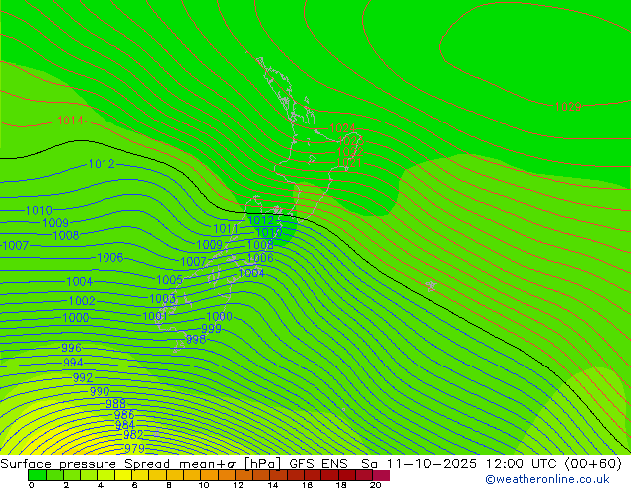Viewport: 631px width, 488px height.
Task: Select the [hPa] unit label
Action: [263, 464]
